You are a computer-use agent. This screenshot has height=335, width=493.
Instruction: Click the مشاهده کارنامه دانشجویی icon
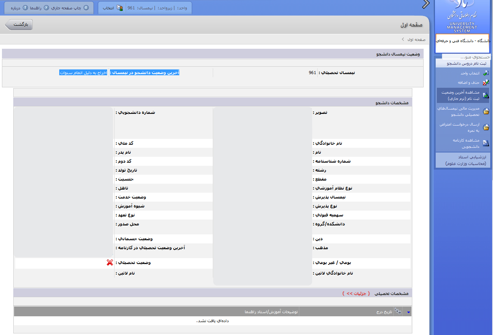coord(486,143)
